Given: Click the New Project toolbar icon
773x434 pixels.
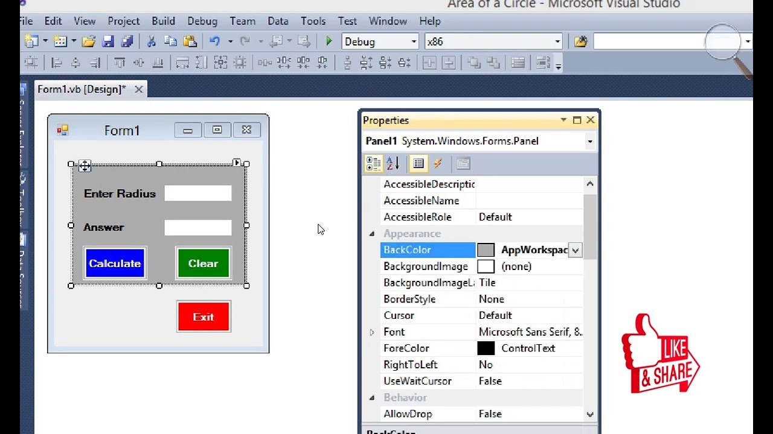Looking at the screenshot, I should coord(31,42).
